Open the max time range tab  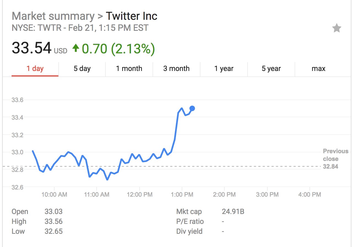coord(319,68)
